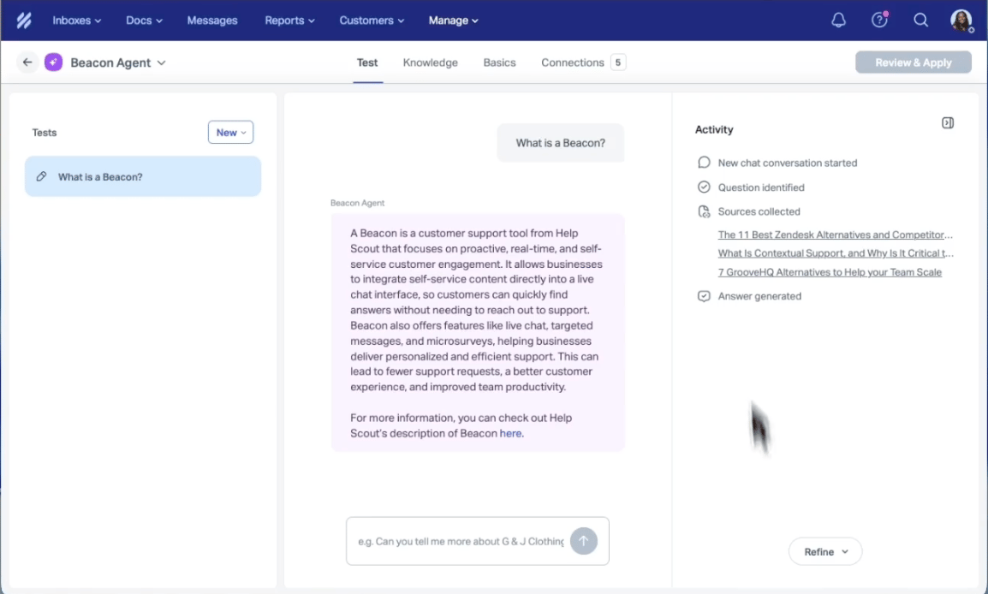Click the 'Sources collected' activity text

(x=759, y=211)
